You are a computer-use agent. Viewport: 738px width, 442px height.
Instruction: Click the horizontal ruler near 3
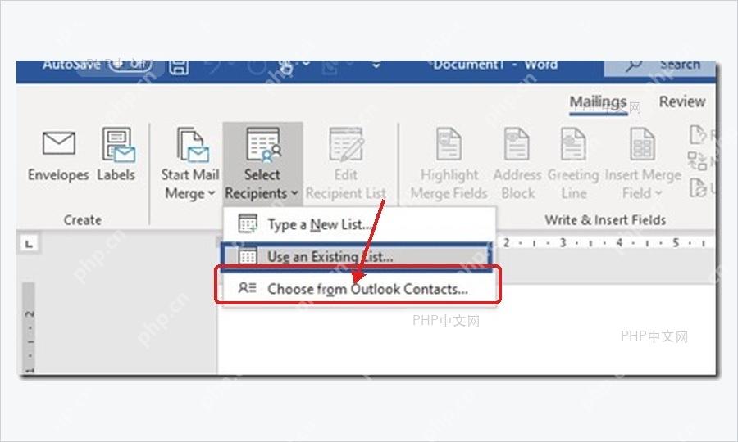pos(563,243)
